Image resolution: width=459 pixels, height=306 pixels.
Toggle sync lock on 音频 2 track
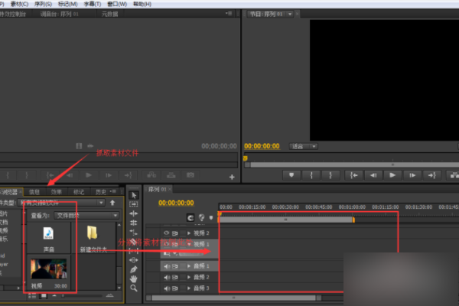[174, 277]
